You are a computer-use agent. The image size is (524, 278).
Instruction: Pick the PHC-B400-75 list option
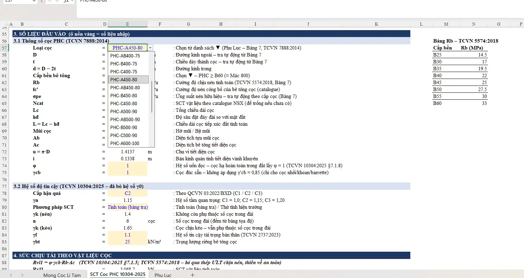coord(128,64)
